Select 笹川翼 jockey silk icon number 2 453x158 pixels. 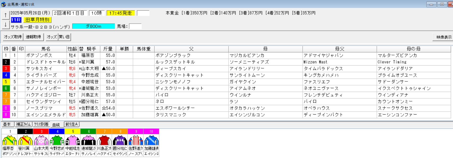click(x=25, y=140)
